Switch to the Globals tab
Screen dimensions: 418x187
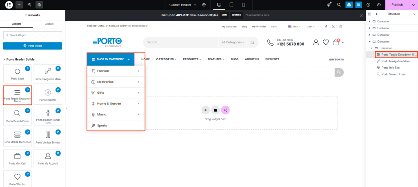click(x=49, y=24)
